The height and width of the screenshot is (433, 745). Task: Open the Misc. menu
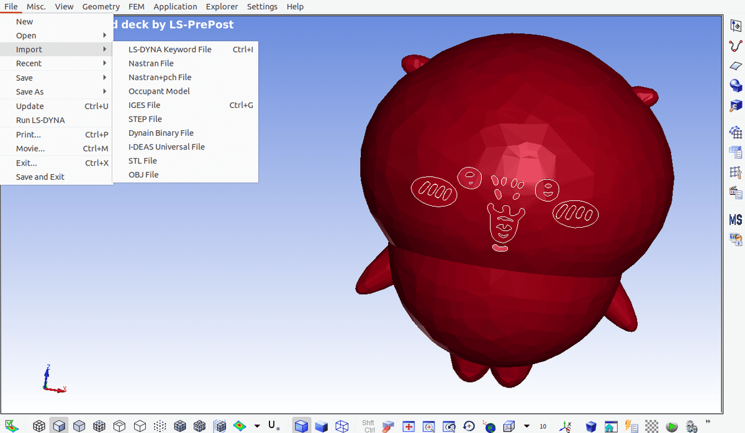pos(36,6)
